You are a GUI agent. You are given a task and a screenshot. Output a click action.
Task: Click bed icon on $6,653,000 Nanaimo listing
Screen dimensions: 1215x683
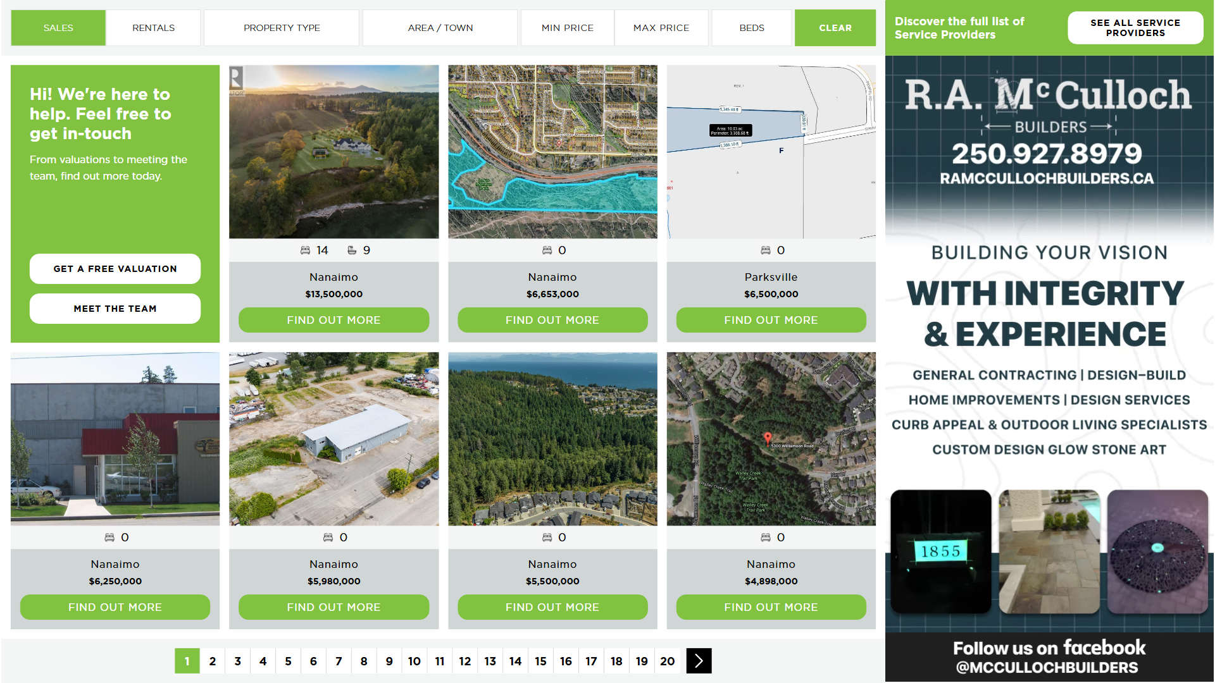pos(547,250)
